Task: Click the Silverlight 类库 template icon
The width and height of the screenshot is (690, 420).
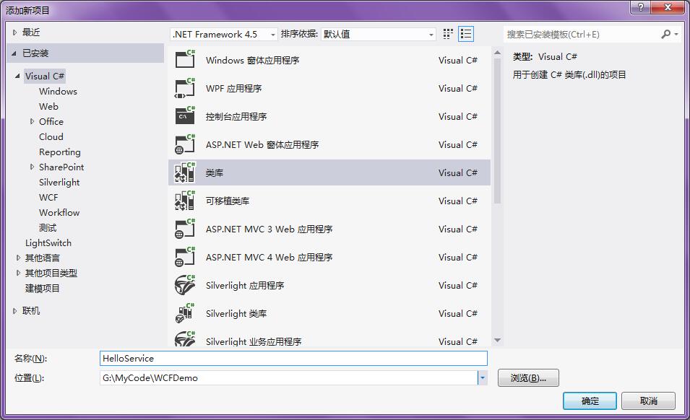Action: coord(185,312)
